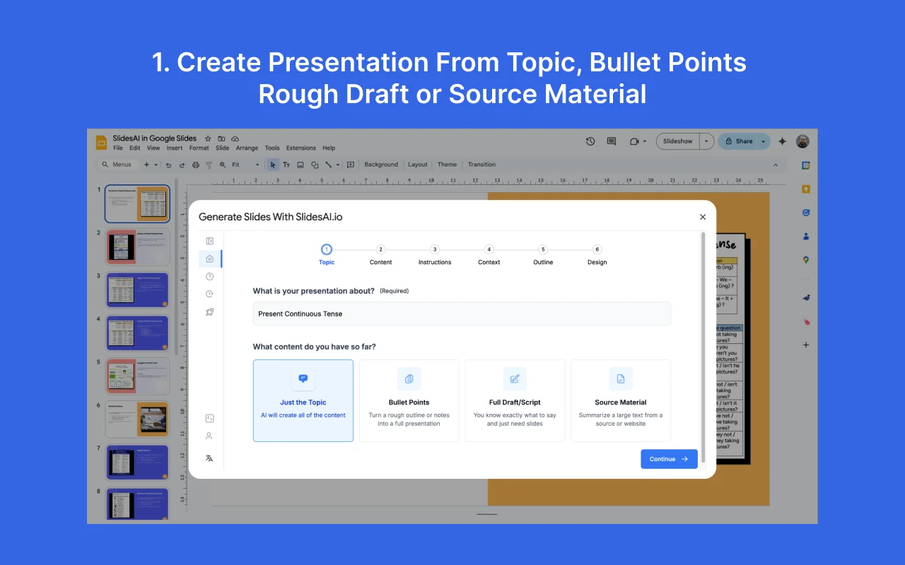Click the presentation topic text field

coord(462,314)
